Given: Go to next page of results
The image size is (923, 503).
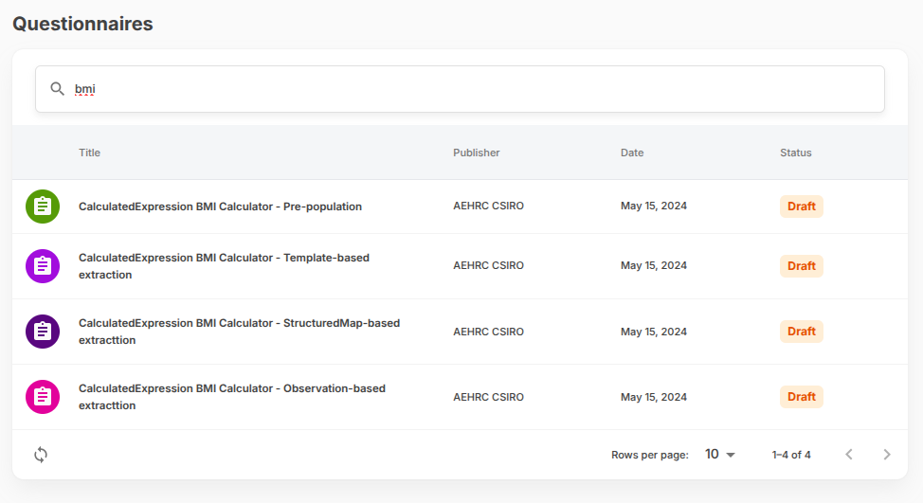Looking at the screenshot, I should pos(886,455).
